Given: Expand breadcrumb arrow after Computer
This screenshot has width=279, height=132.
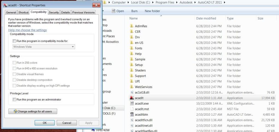Looking at the screenshot, I should [x=129, y=2].
